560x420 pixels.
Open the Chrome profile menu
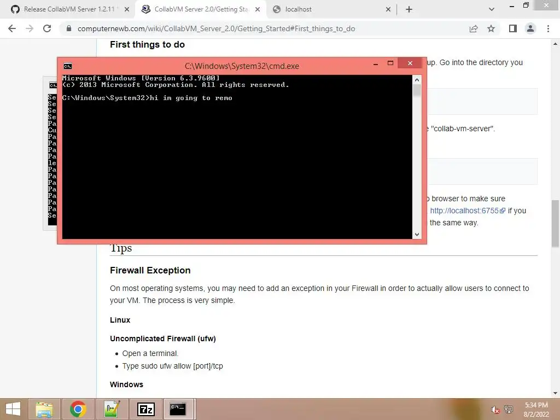530,28
